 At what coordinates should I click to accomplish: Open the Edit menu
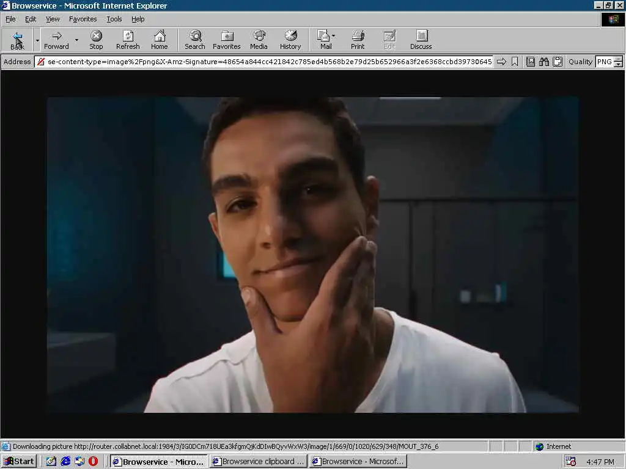coord(31,19)
